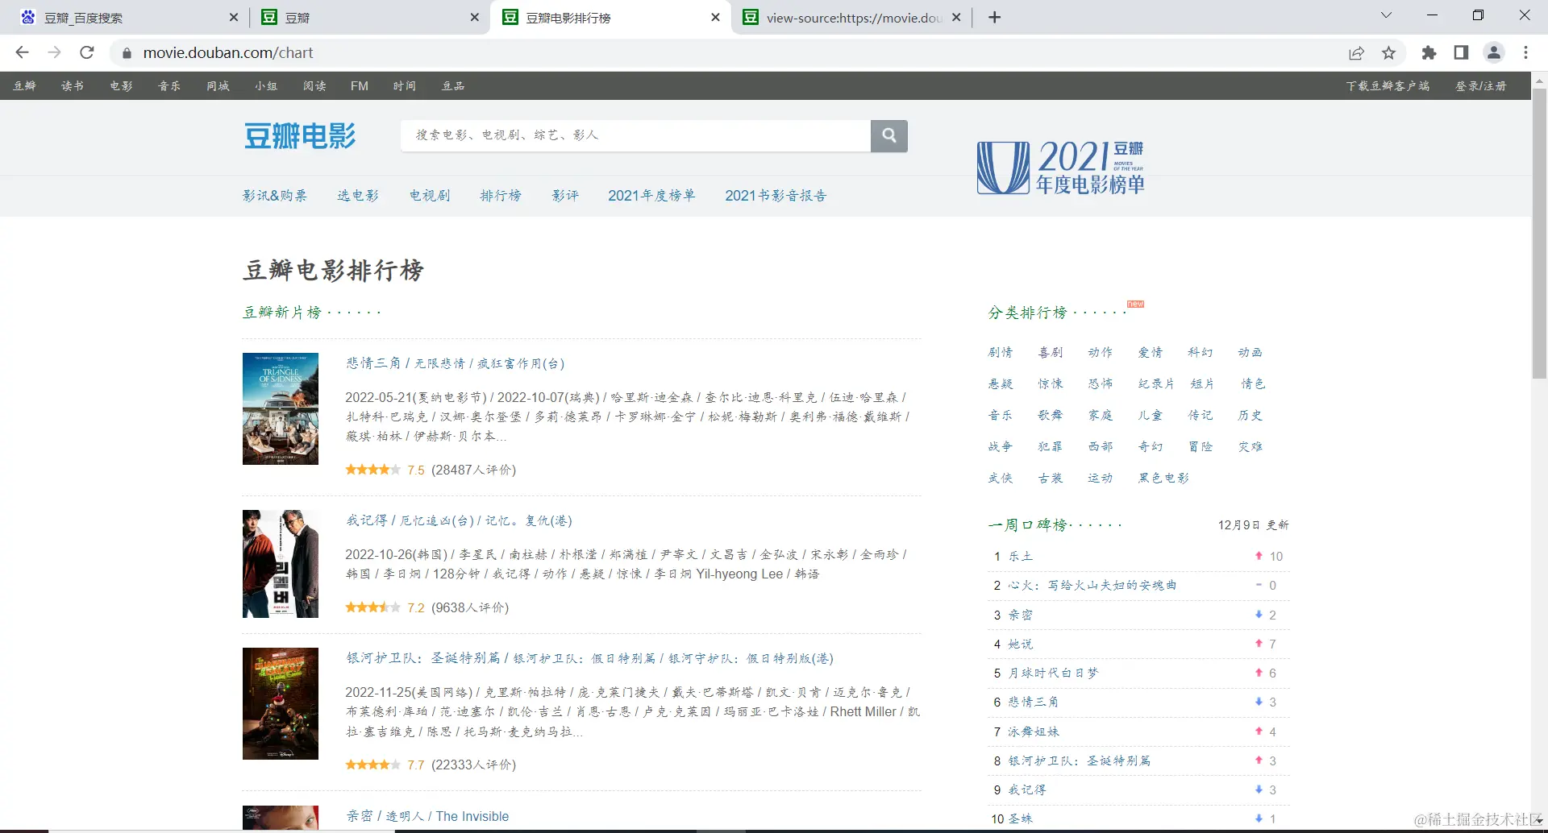
Task: Close the 豆瓣电影排行榜 tab
Action: [x=715, y=17]
